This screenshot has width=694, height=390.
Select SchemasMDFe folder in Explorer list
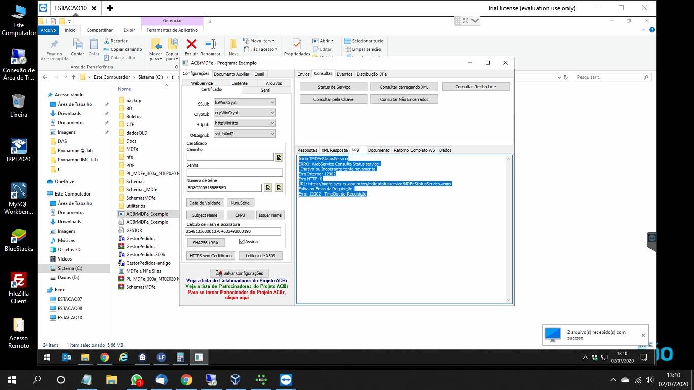pyautogui.click(x=141, y=198)
